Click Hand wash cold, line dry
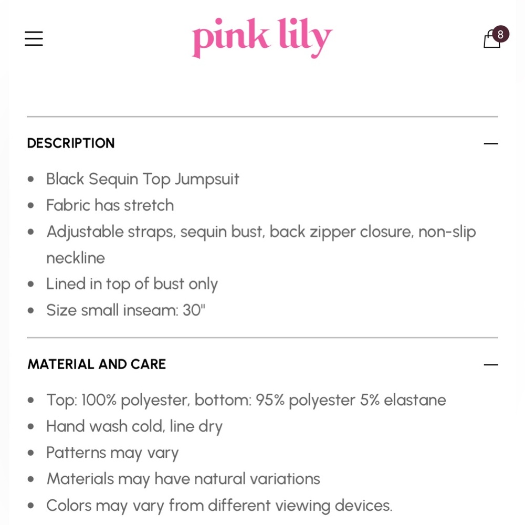The height and width of the screenshot is (525, 525). pos(134,426)
